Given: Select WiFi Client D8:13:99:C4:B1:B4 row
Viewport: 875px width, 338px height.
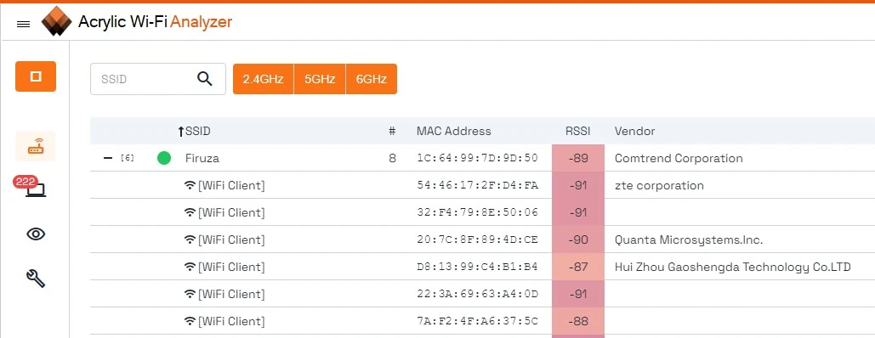Looking at the screenshot, I should pos(483,267).
